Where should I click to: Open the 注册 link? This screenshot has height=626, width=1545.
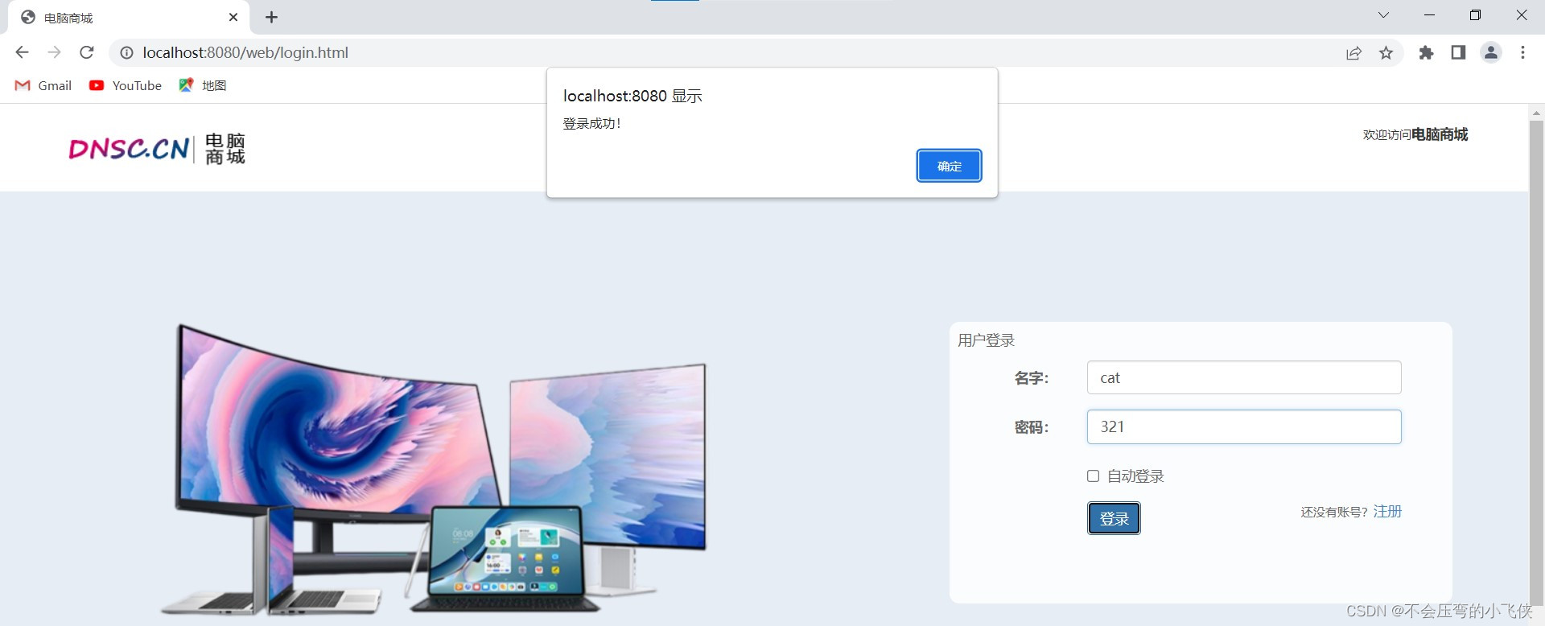(1387, 512)
